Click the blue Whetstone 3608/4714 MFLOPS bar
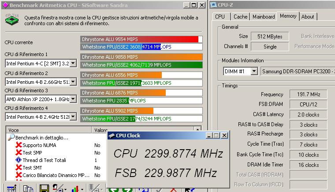The image size is (335, 192). pyautogui.click(x=141, y=47)
